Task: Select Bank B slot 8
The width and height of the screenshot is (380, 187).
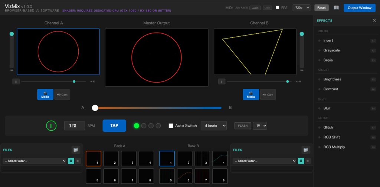Action: tap(220, 176)
